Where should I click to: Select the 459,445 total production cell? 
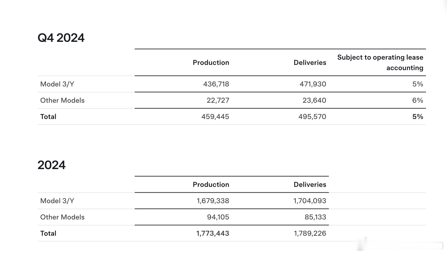tap(215, 117)
